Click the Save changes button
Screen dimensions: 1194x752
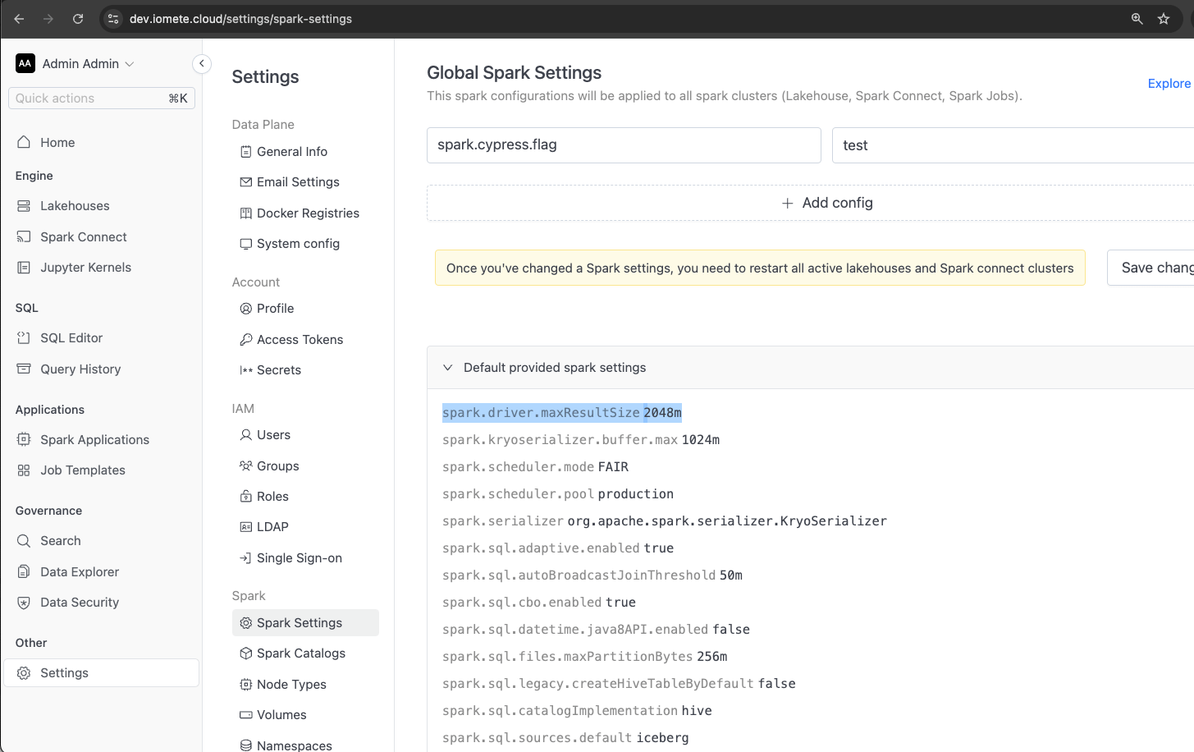[x=1151, y=268]
